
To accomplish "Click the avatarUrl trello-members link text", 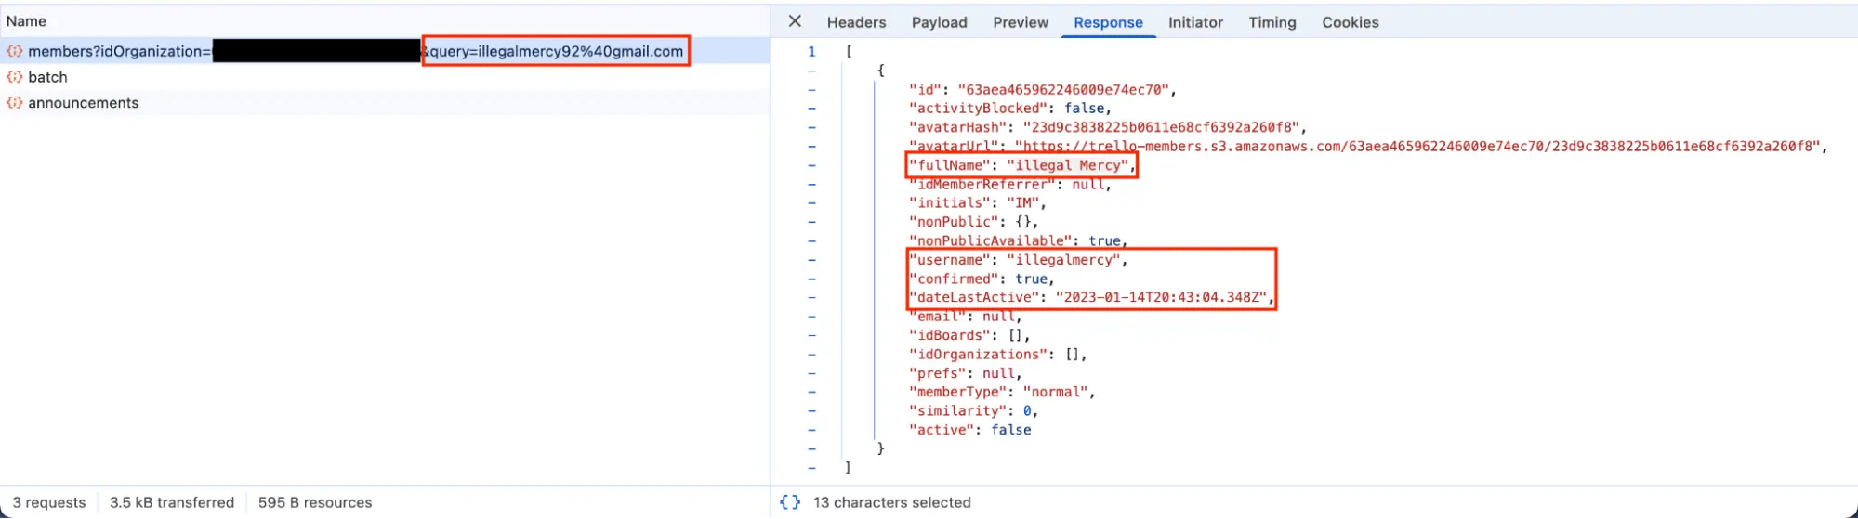I will point(1417,146).
